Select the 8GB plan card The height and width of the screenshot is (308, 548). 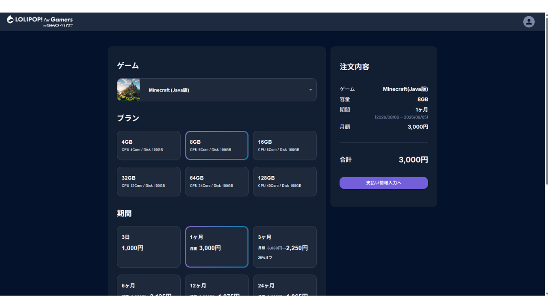(x=217, y=145)
